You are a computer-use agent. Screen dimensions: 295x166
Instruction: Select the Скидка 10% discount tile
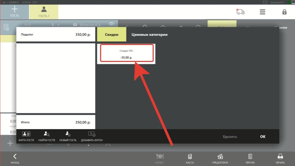126,53
